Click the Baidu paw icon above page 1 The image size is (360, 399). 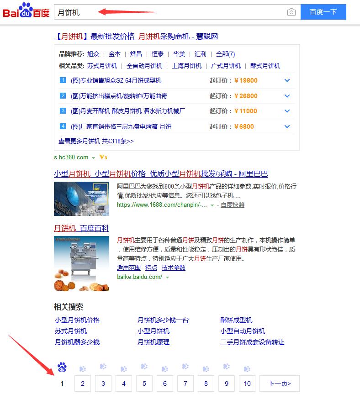62,367
